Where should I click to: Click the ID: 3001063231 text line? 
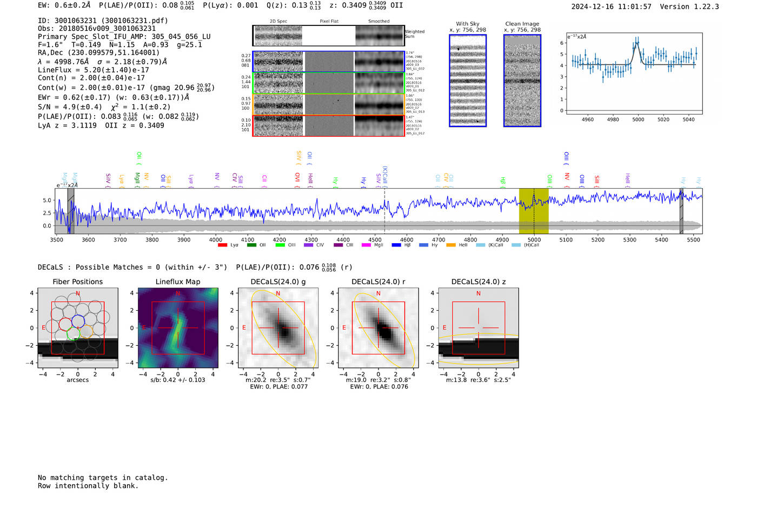[103, 21]
